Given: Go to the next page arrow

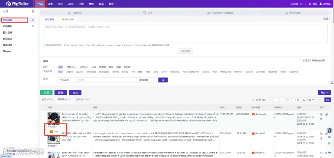Looking at the screenshot, I should pyautogui.click(x=282, y=100).
